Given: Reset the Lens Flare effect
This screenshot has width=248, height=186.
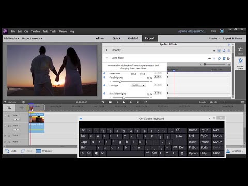Looking at the screenshot, I should coord(219,59).
